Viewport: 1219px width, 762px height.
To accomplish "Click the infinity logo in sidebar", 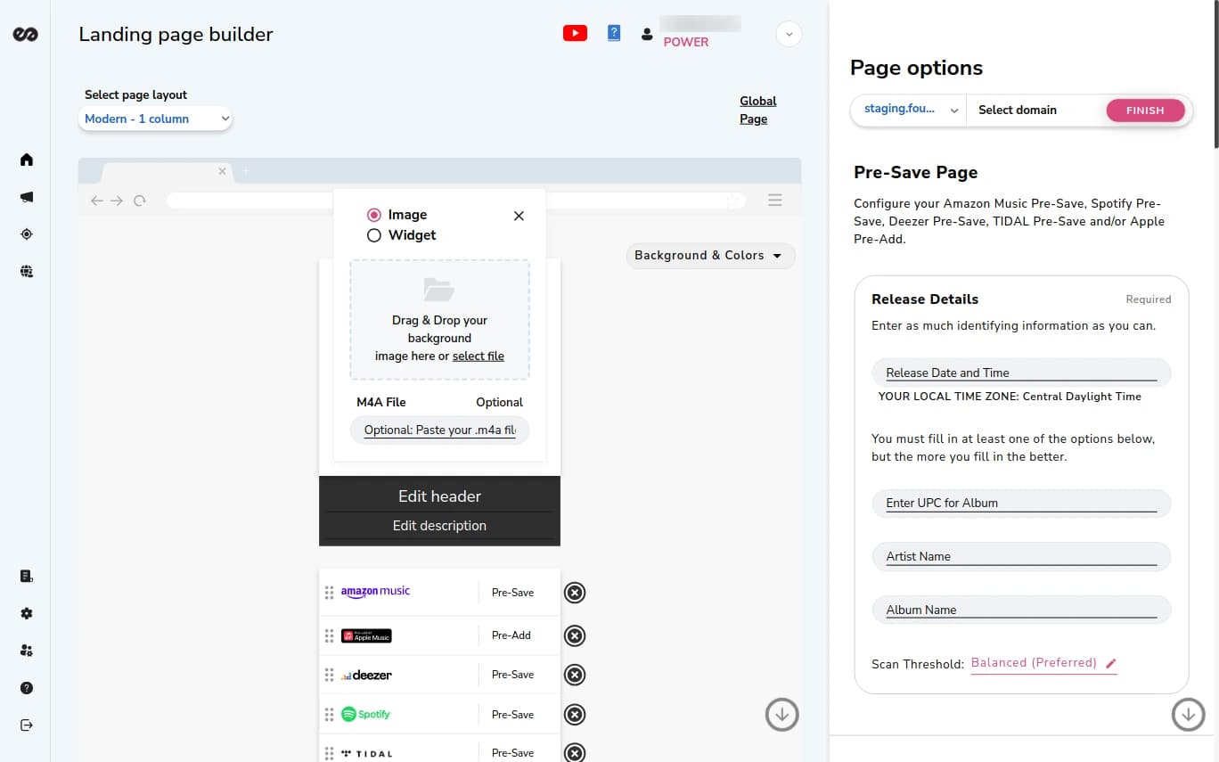I will [x=26, y=34].
